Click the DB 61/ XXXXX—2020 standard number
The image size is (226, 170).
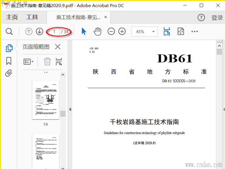[179, 81]
